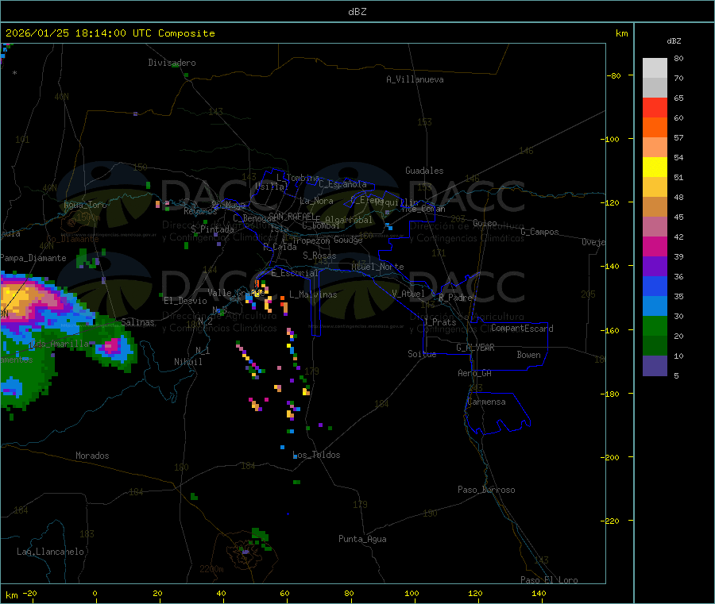This screenshot has height=604, width=715.
Task: Click the 'Goudge' location label
Action: (348, 240)
